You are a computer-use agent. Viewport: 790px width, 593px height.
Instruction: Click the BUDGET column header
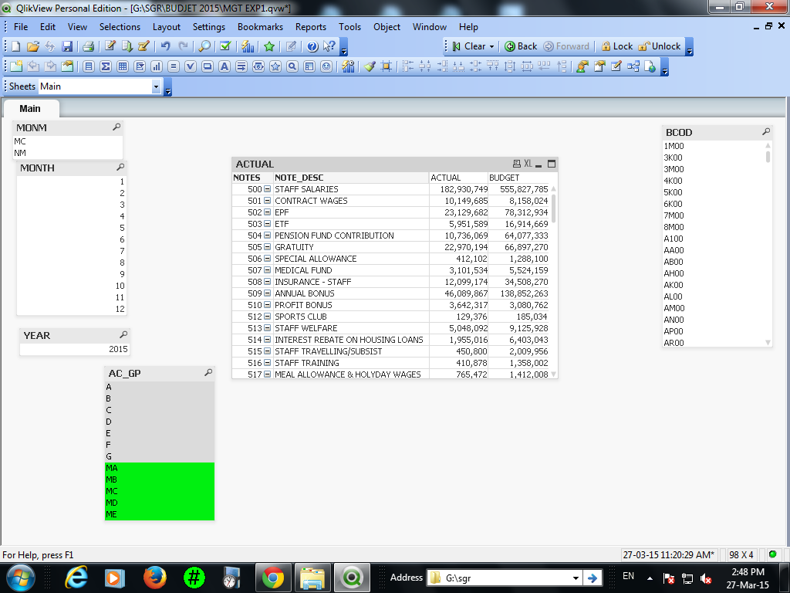point(518,178)
